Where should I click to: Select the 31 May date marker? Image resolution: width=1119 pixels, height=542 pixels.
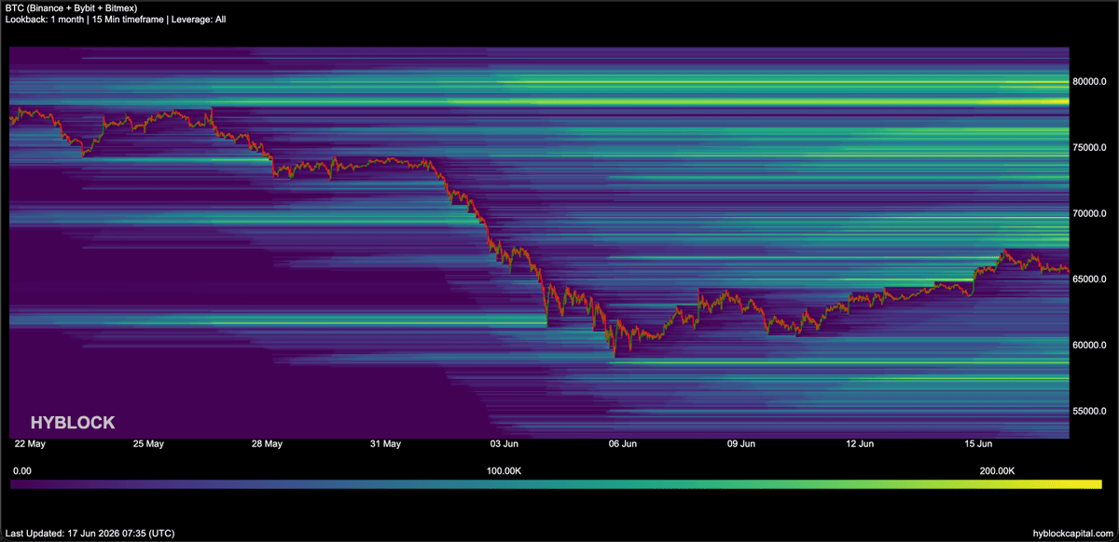point(385,444)
